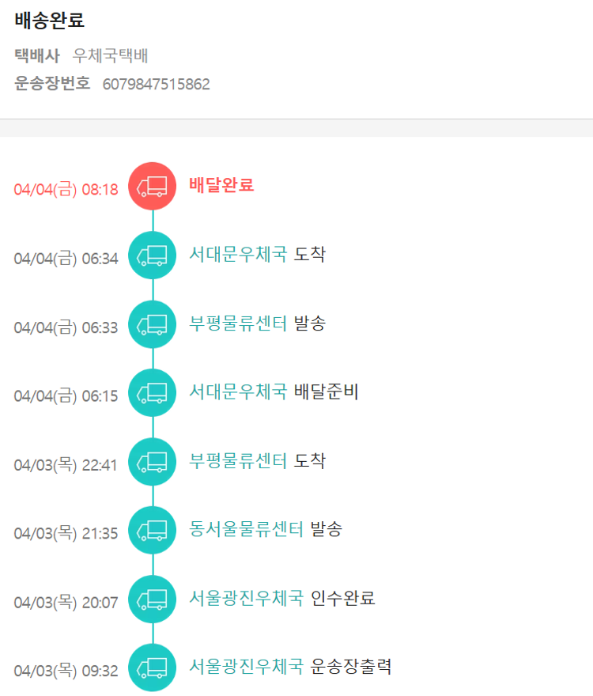Select 부평물류센터 link in the 도착 entry

coord(238,460)
